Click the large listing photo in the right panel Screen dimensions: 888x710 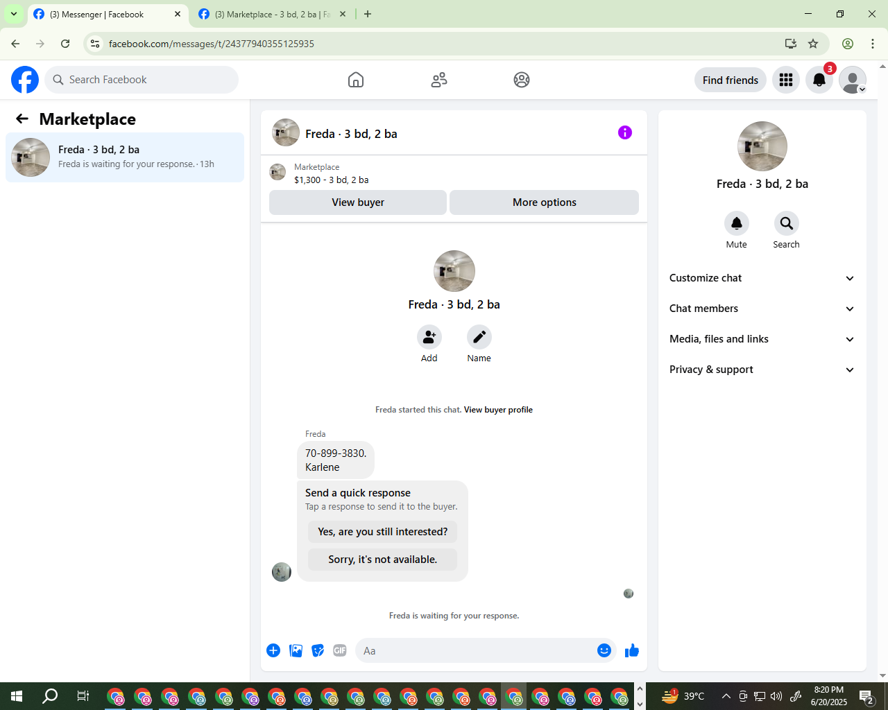tap(762, 146)
